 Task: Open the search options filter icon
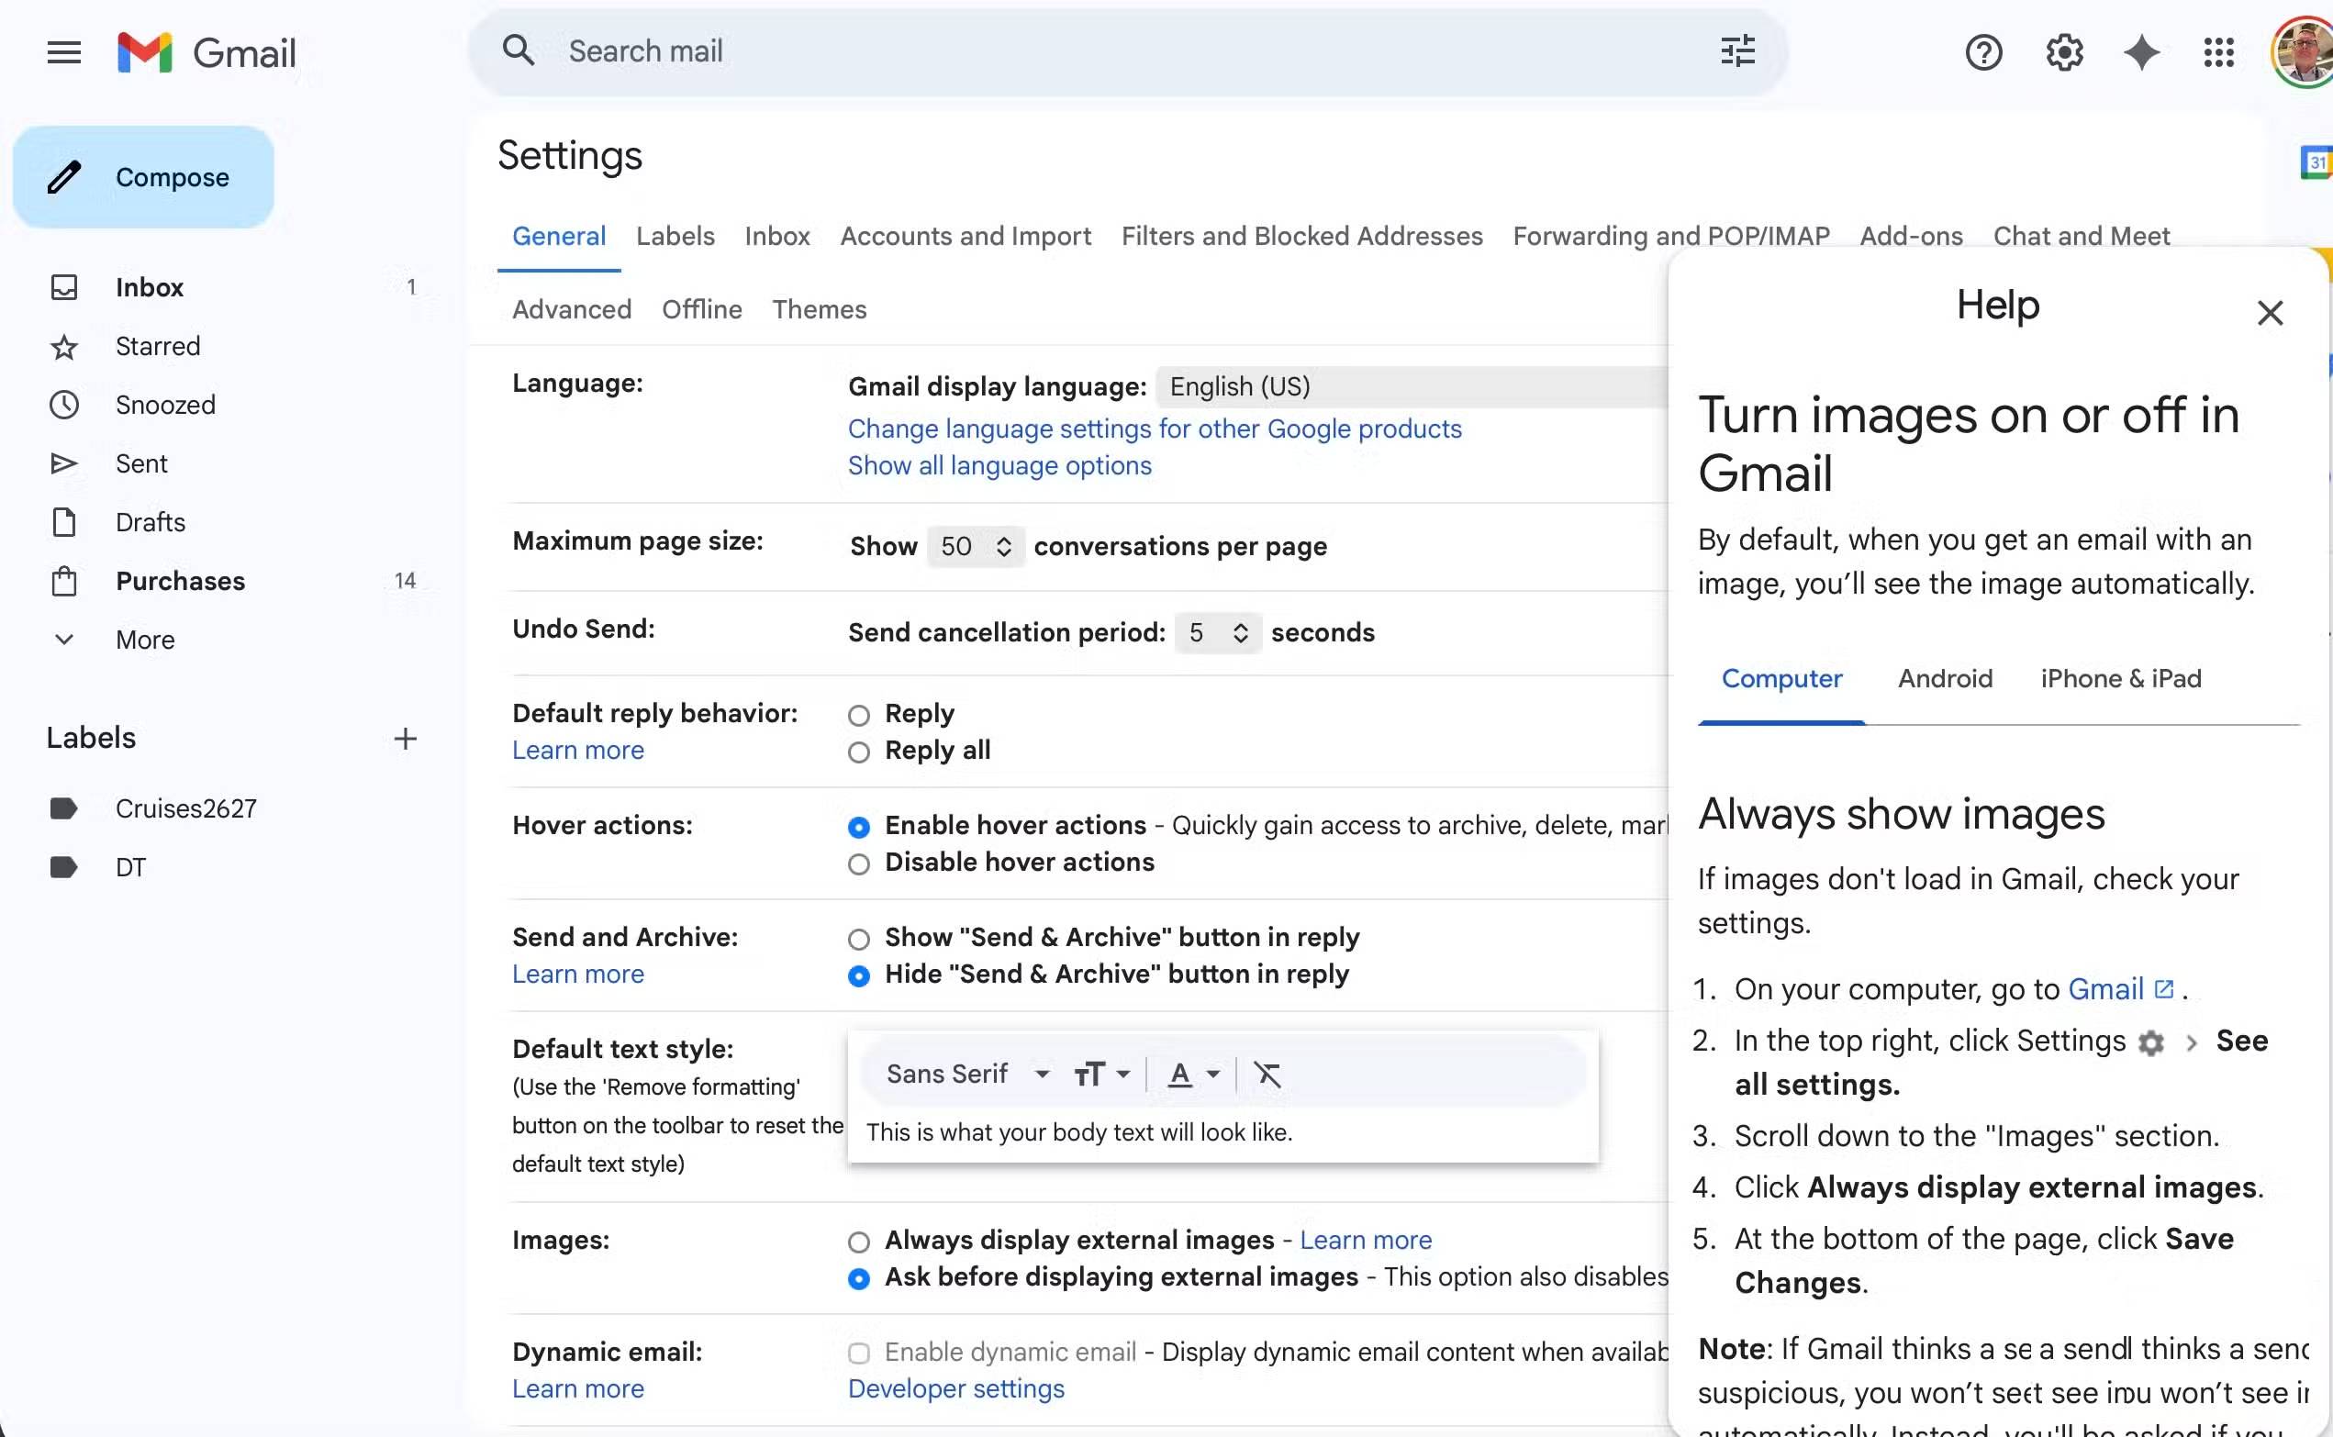point(1736,50)
